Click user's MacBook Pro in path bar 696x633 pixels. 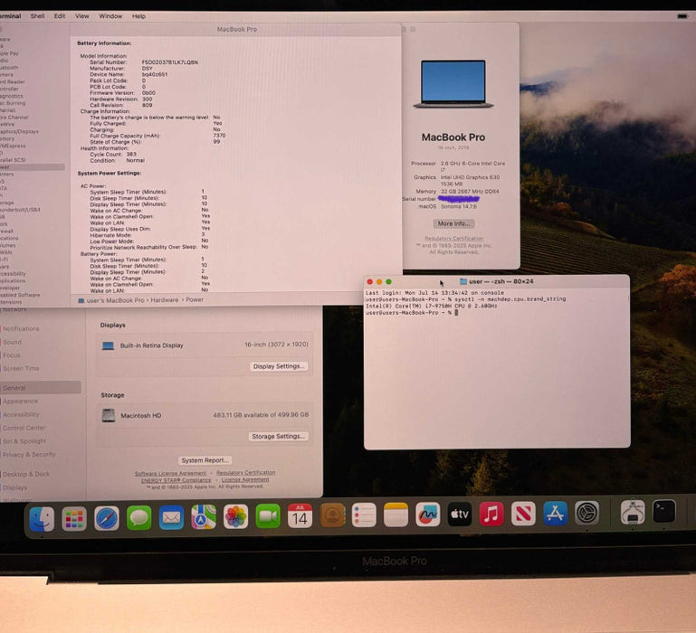116,300
